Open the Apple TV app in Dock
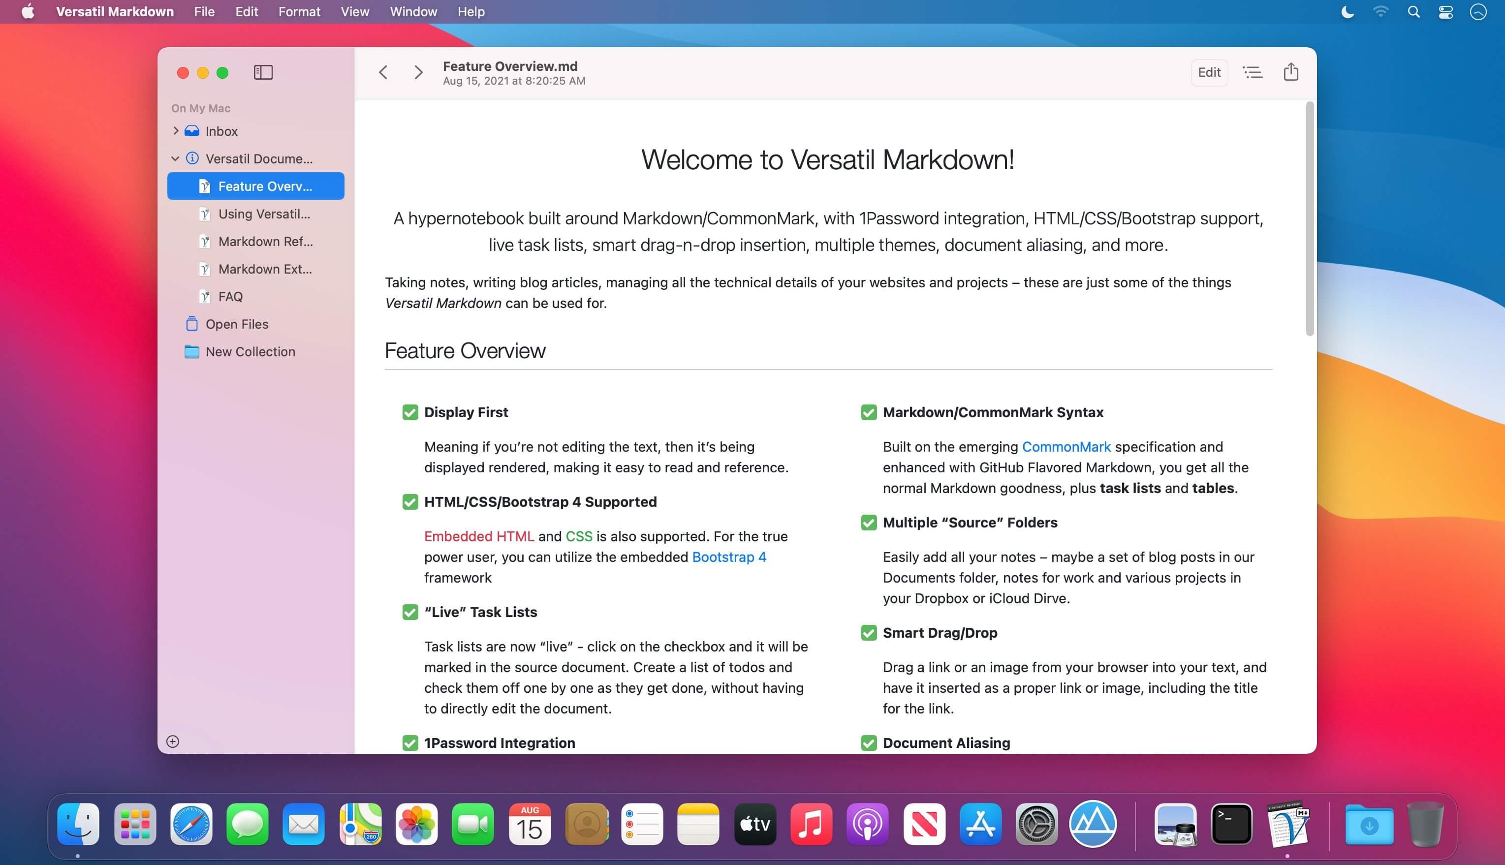Viewport: 1505px width, 865px height. pyautogui.click(x=754, y=824)
